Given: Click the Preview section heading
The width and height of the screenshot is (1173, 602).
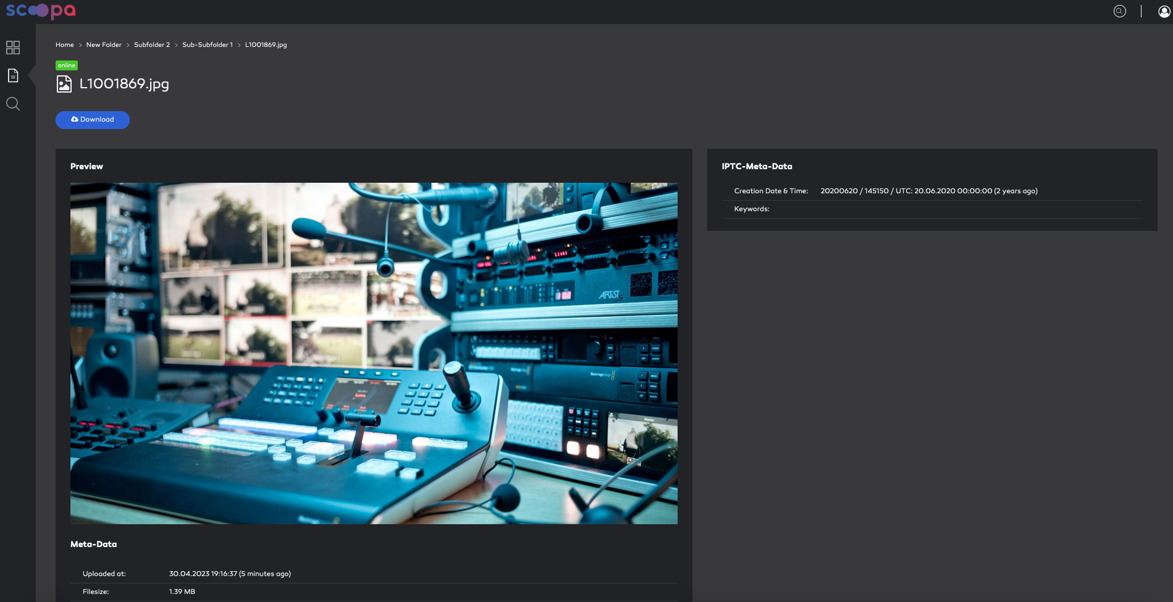Looking at the screenshot, I should pos(86,167).
